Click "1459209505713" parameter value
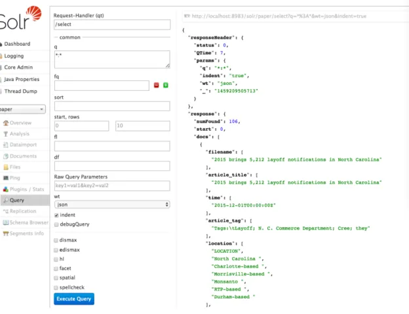The width and height of the screenshot is (409, 314). pyautogui.click(x=236, y=91)
